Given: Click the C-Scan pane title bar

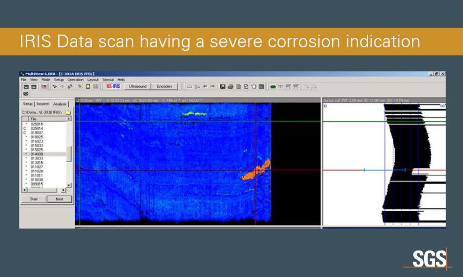Looking at the screenshot, I should point(198,100).
